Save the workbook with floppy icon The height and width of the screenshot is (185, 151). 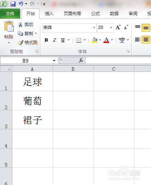coord(13,4)
